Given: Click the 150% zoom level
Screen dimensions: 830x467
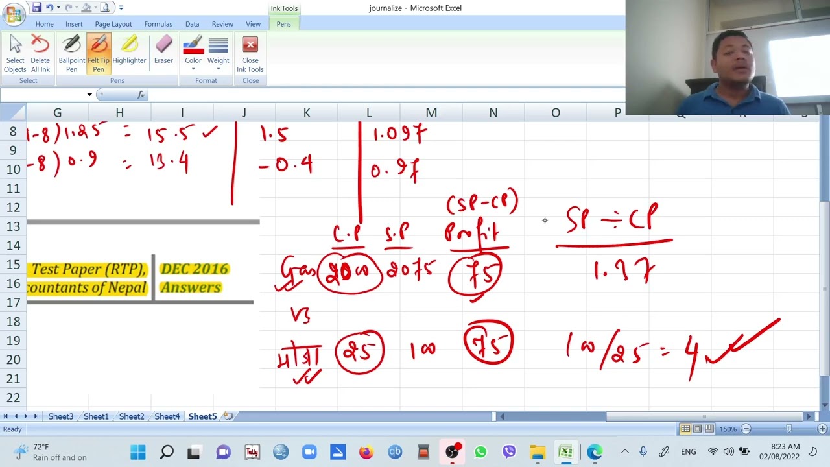Looking at the screenshot, I should 728,429.
